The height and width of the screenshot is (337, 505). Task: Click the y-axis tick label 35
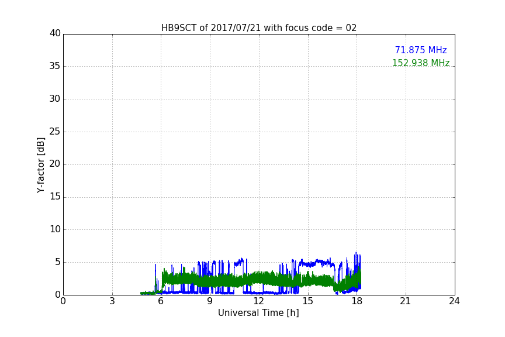55,66
